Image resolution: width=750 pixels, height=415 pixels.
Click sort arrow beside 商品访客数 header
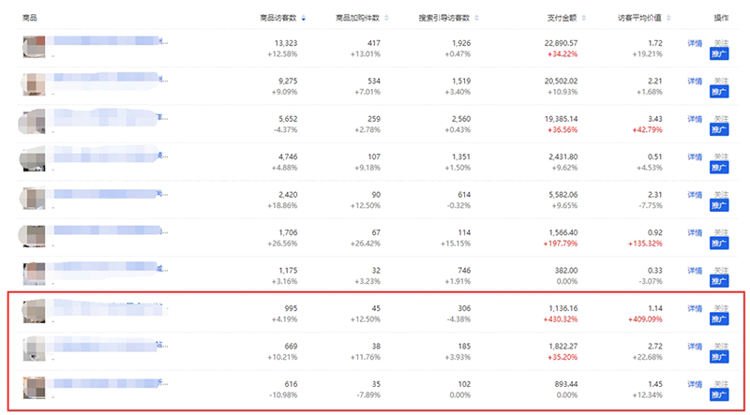303,18
